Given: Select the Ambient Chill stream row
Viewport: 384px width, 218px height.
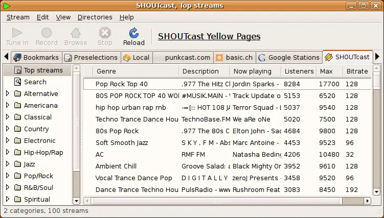Looking at the screenshot, I should 227,166.
